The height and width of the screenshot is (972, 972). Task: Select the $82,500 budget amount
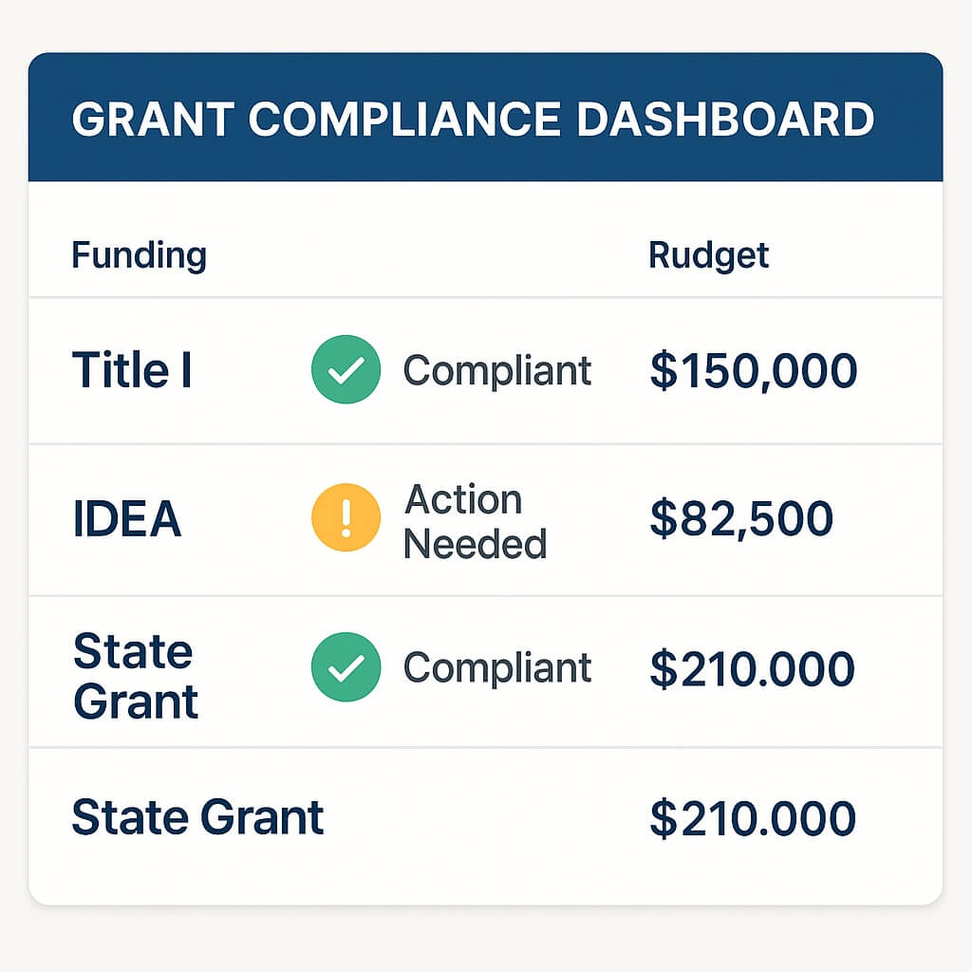coord(741,519)
